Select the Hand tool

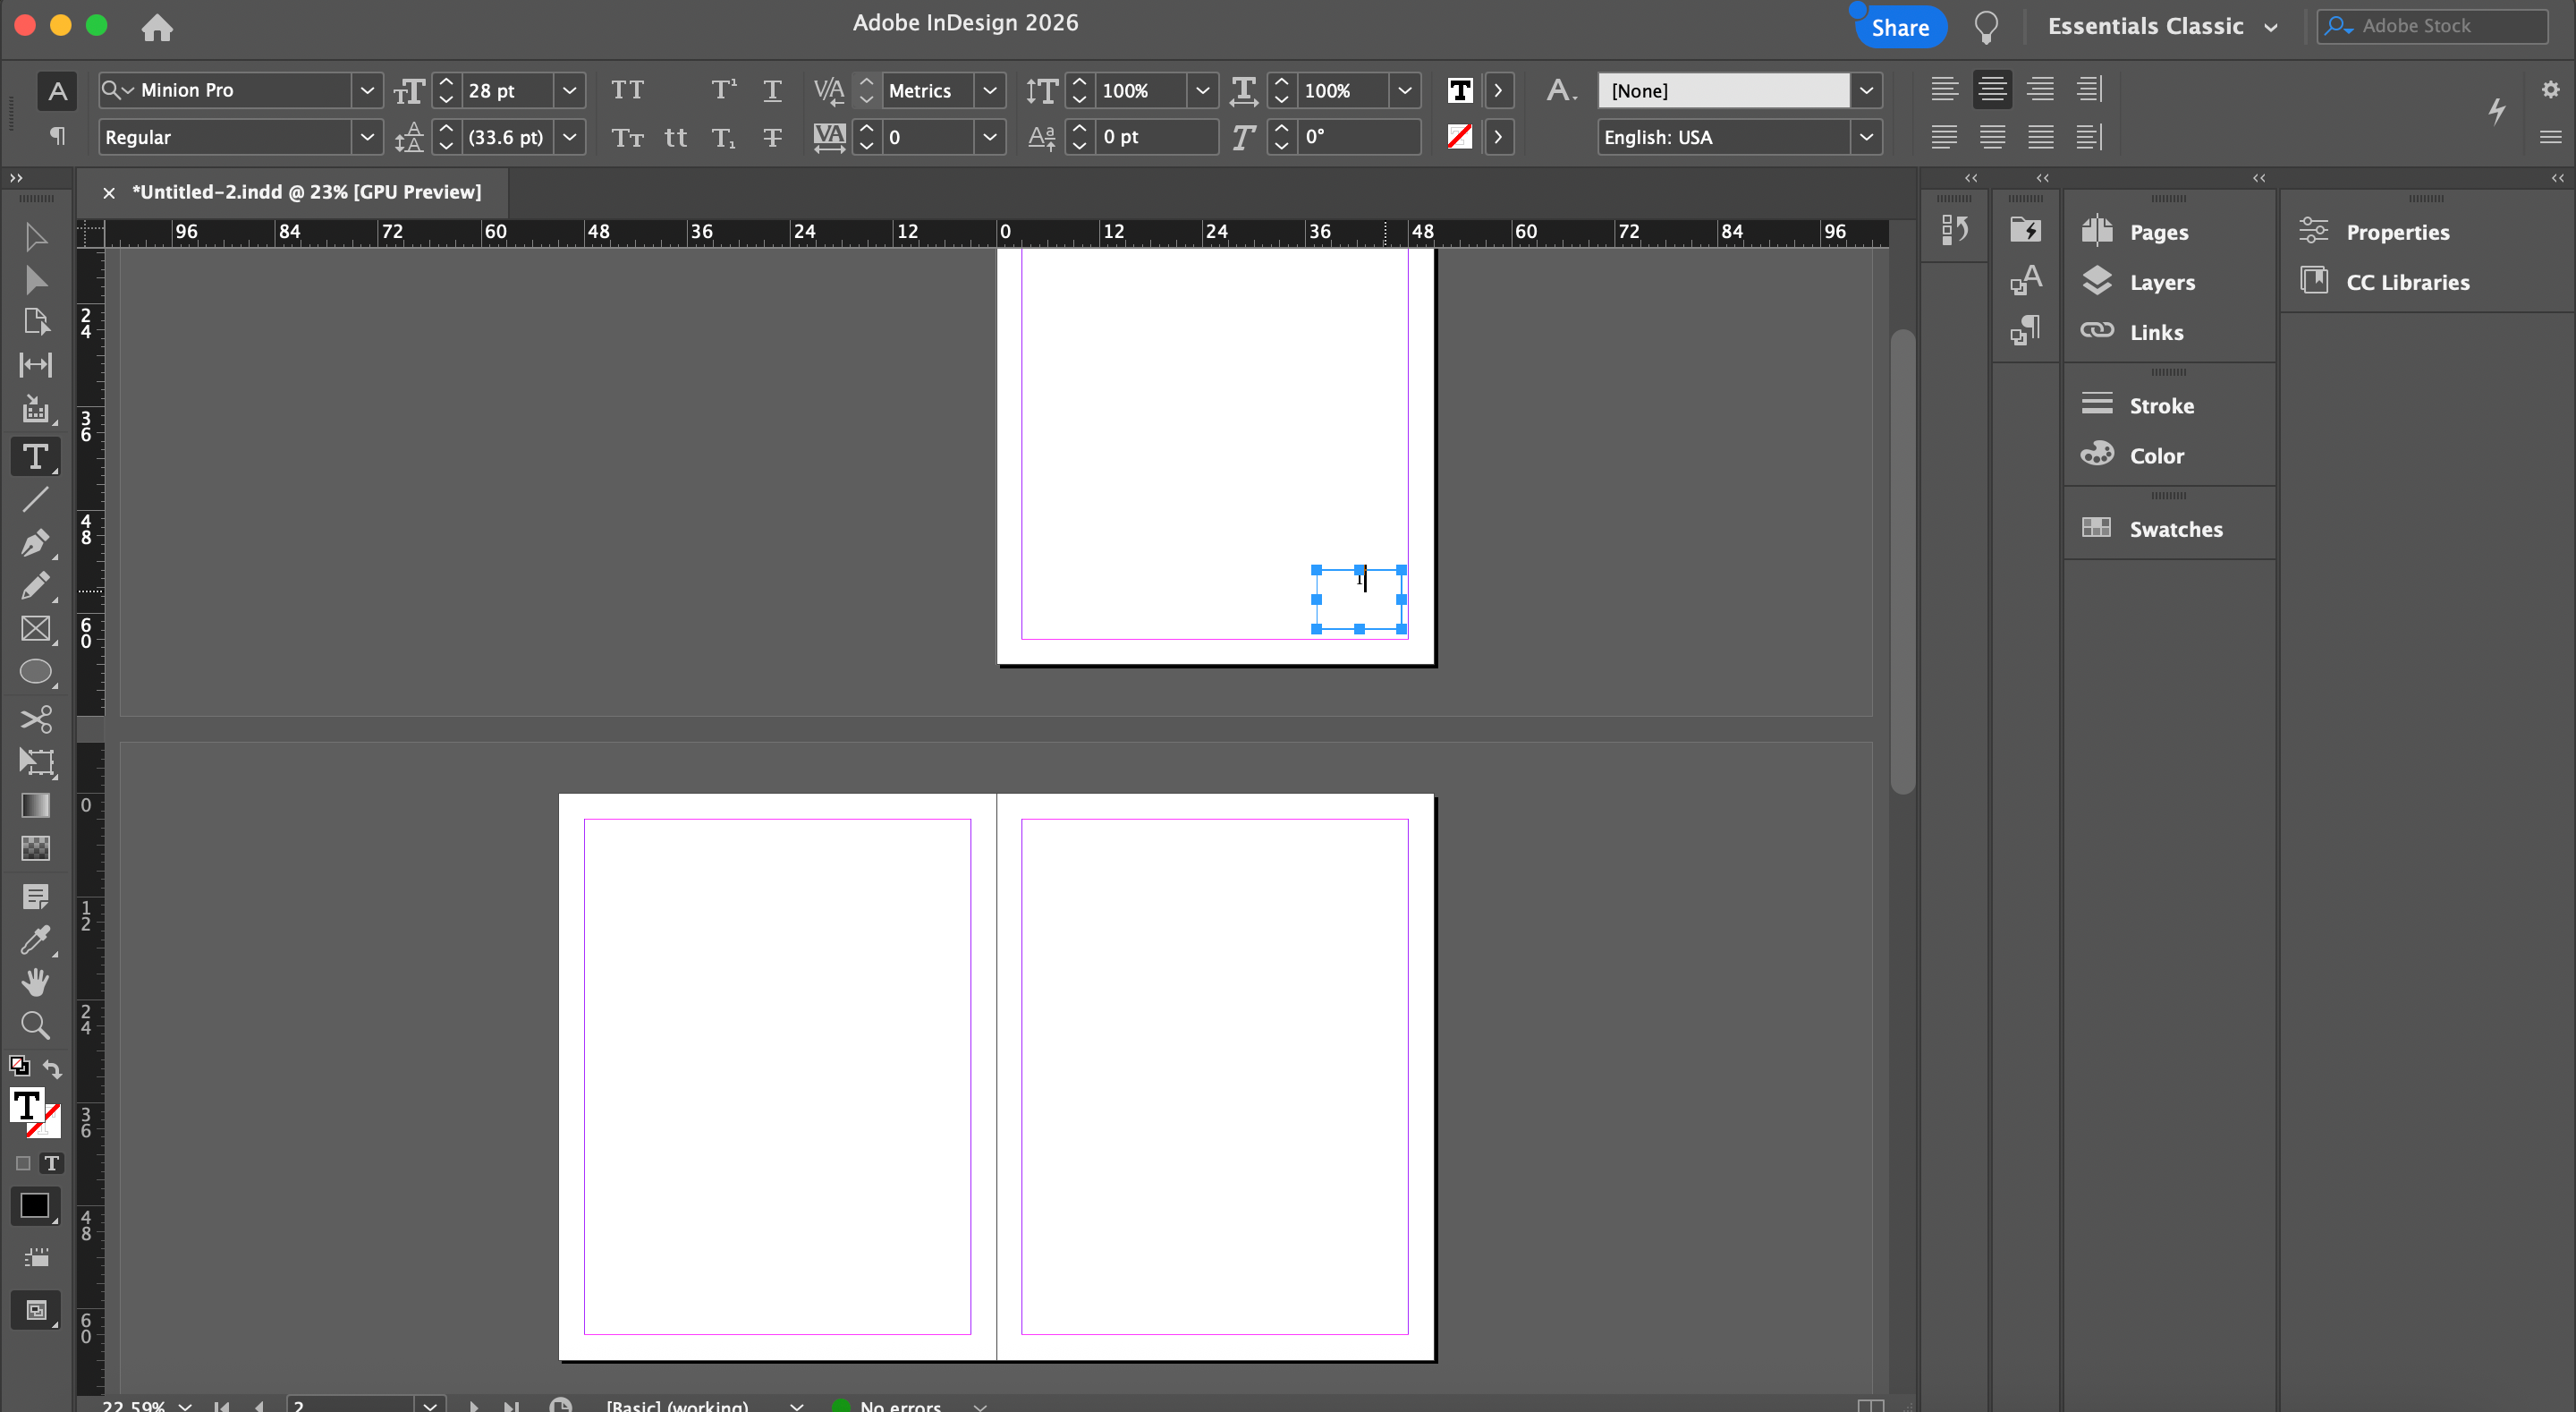click(x=35, y=982)
